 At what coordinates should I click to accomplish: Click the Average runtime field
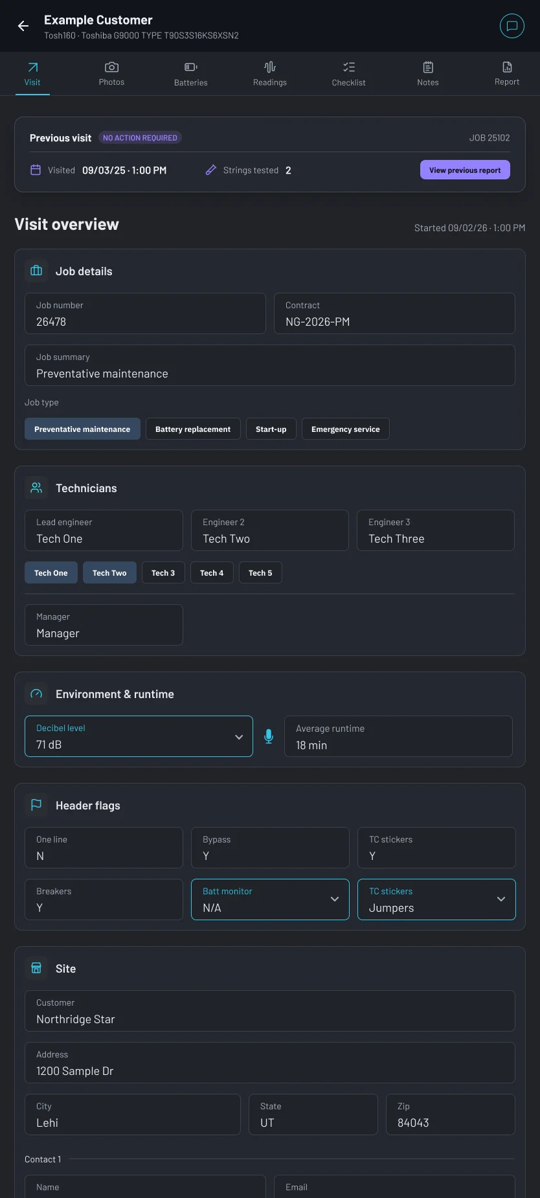click(x=398, y=736)
